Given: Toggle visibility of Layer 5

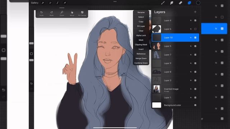Looking at the screenshot, I should click(x=195, y=46).
